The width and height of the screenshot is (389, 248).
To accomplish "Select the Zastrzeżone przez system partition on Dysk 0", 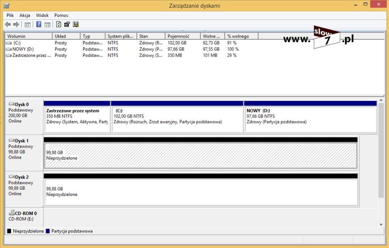I will (x=77, y=117).
